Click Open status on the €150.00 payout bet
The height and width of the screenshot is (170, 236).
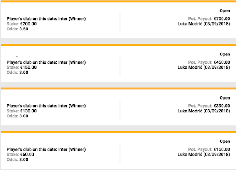pyautogui.click(x=225, y=141)
